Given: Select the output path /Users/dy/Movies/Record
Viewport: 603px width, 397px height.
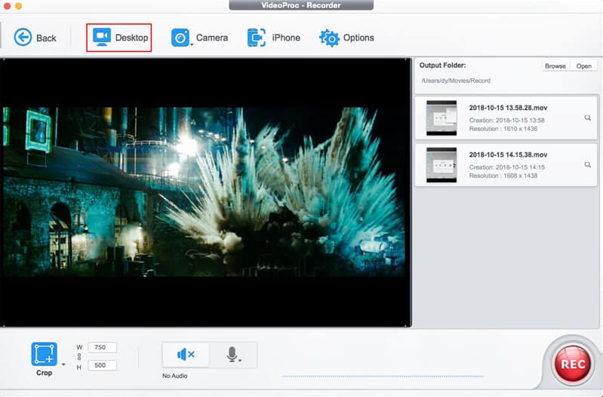Looking at the screenshot, I should [456, 81].
